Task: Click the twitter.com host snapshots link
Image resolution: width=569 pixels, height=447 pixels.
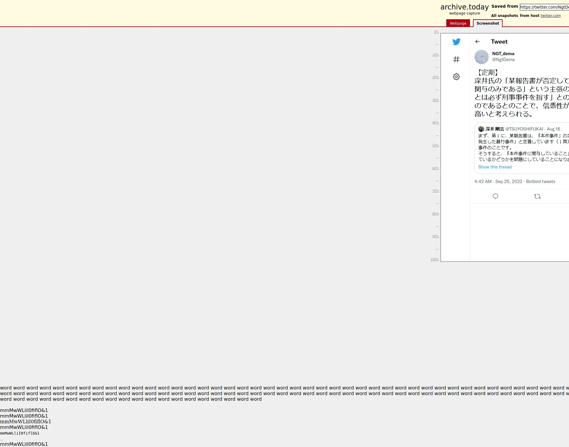Action: [550, 16]
